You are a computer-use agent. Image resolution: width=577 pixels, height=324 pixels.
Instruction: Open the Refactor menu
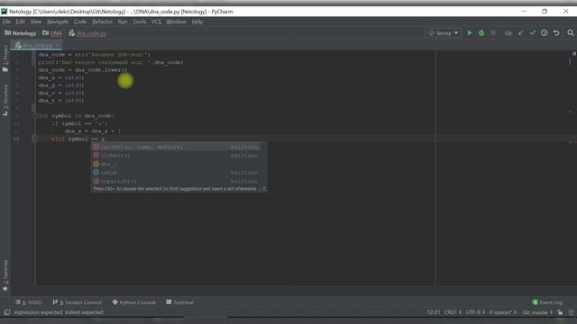[102, 22]
